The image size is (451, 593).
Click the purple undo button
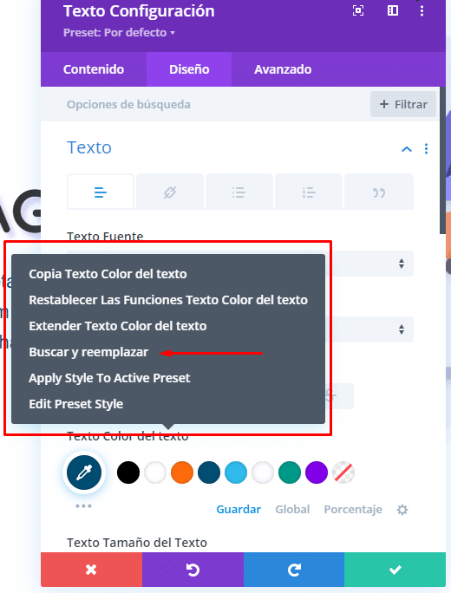(x=193, y=570)
